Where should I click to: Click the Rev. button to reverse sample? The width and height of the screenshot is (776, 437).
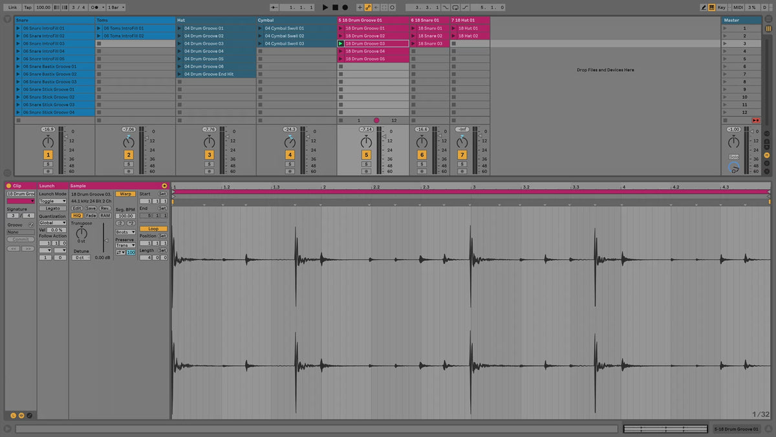105,208
